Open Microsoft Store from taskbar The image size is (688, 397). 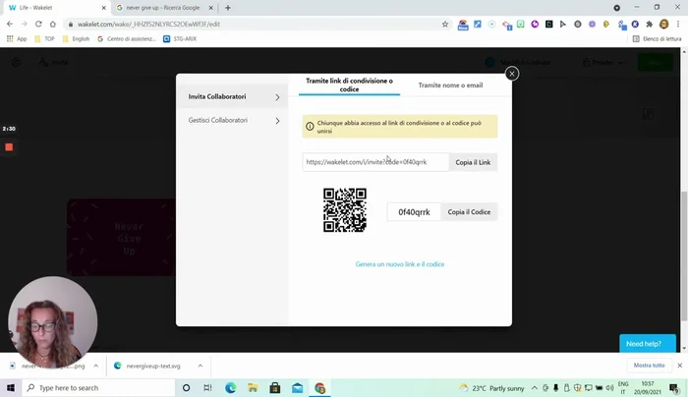275,388
